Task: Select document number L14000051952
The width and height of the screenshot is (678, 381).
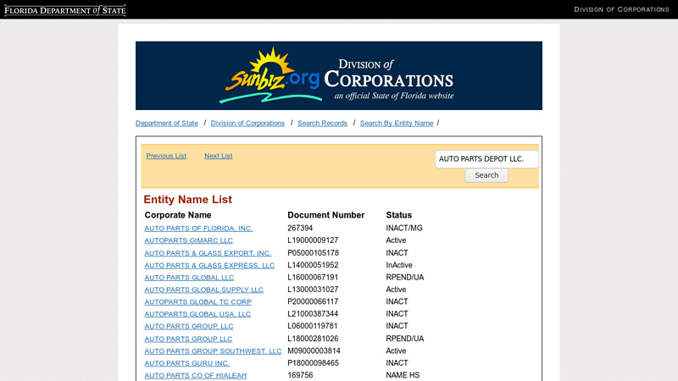Action: pyautogui.click(x=313, y=265)
